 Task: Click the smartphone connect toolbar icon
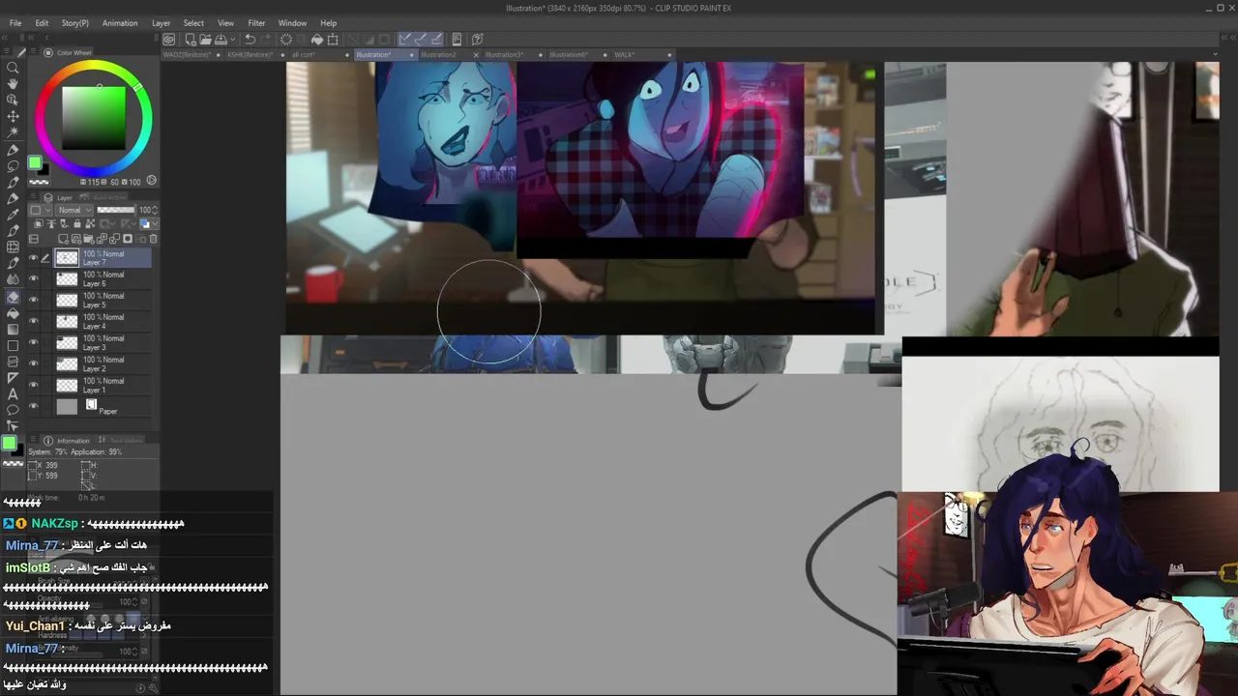457,40
